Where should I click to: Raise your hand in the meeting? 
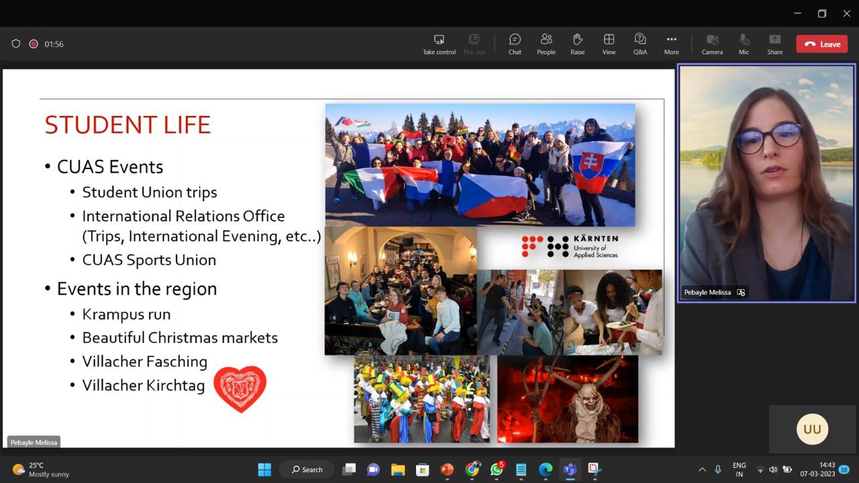(x=577, y=44)
